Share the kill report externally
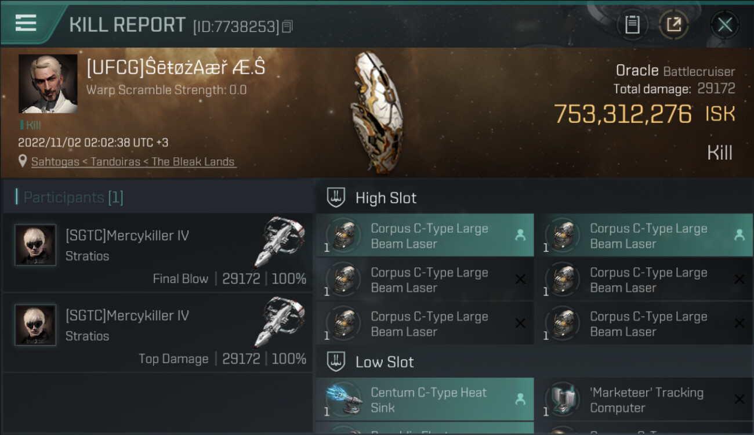The width and height of the screenshot is (754, 435). click(x=674, y=25)
